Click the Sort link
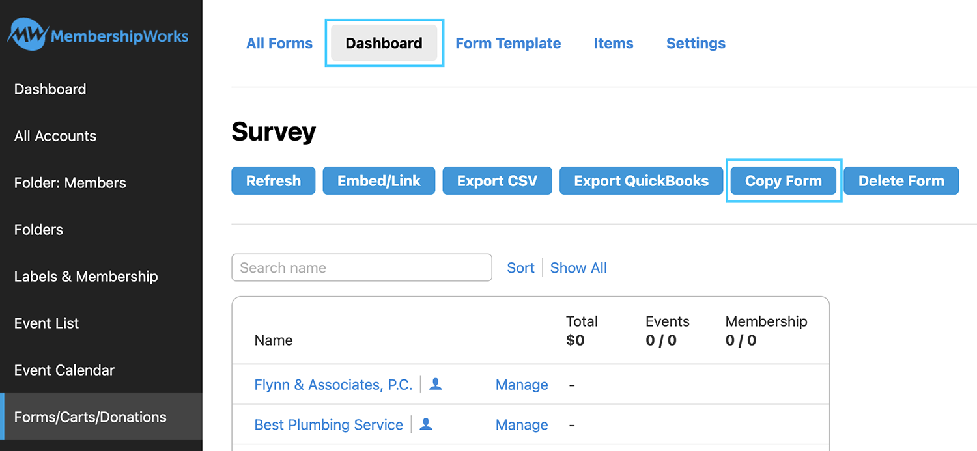The height and width of the screenshot is (451, 977). tap(520, 268)
